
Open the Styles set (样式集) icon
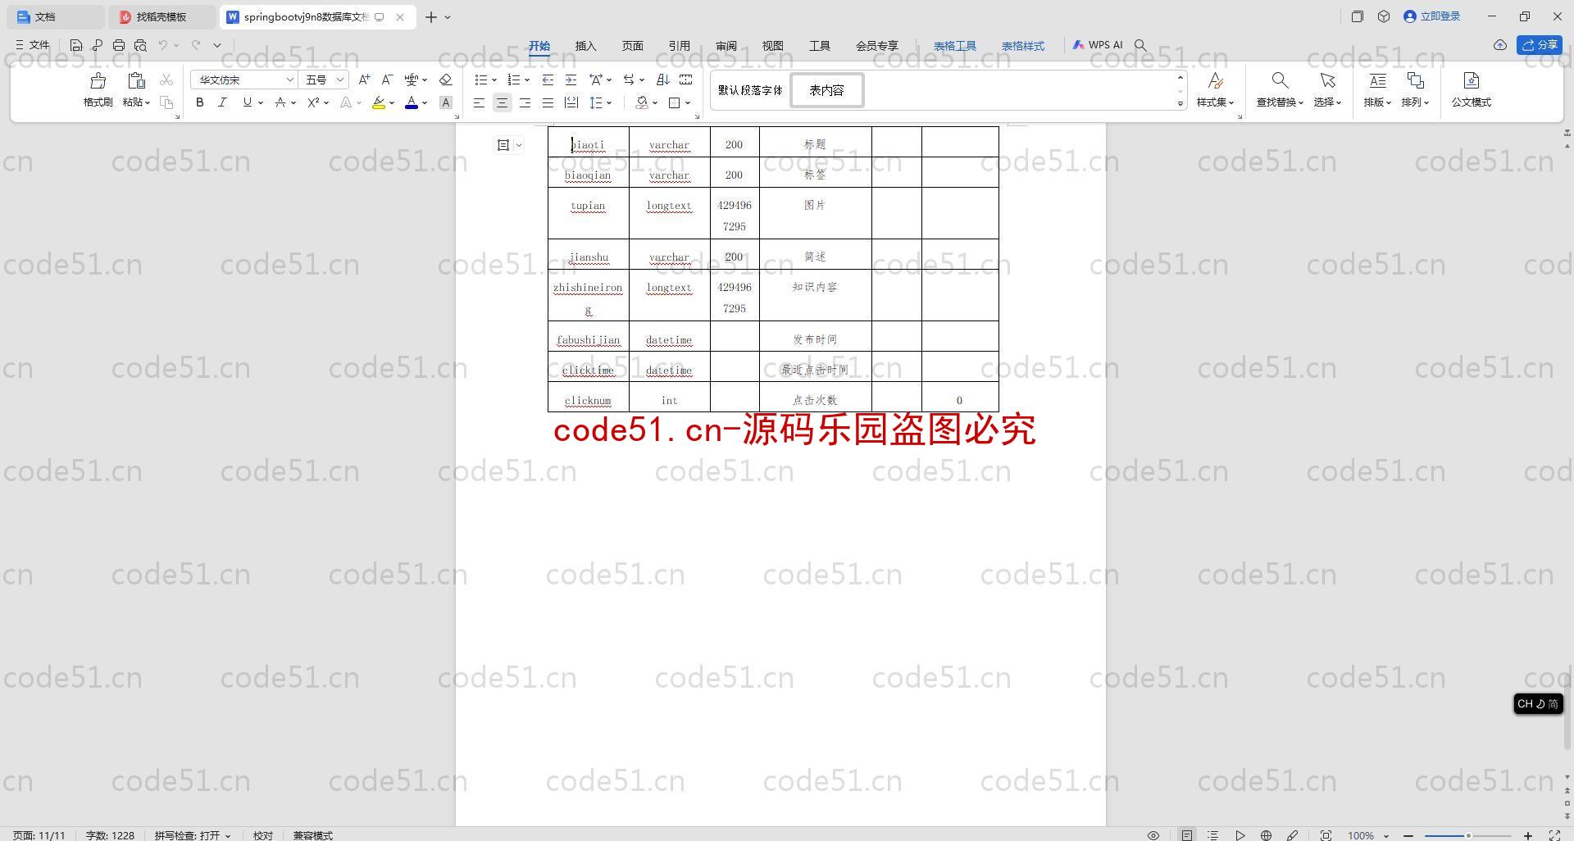point(1215,80)
